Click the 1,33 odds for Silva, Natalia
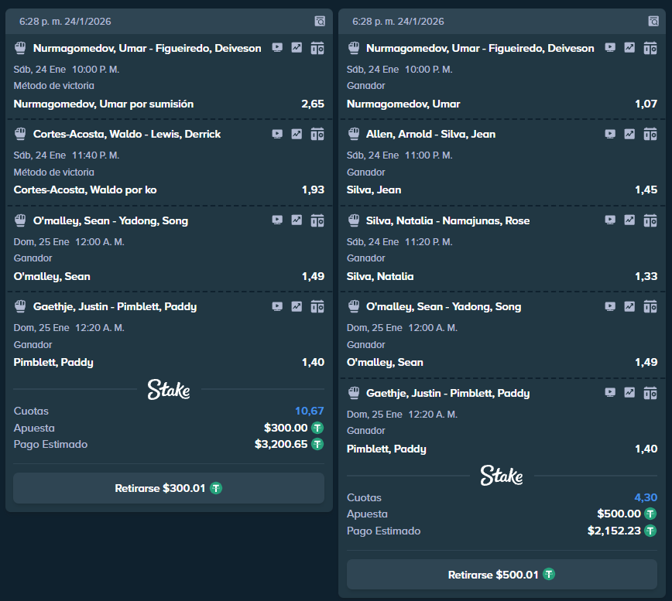The height and width of the screenshot is (601, 672). pyautogui.click(x=646, y=277)
